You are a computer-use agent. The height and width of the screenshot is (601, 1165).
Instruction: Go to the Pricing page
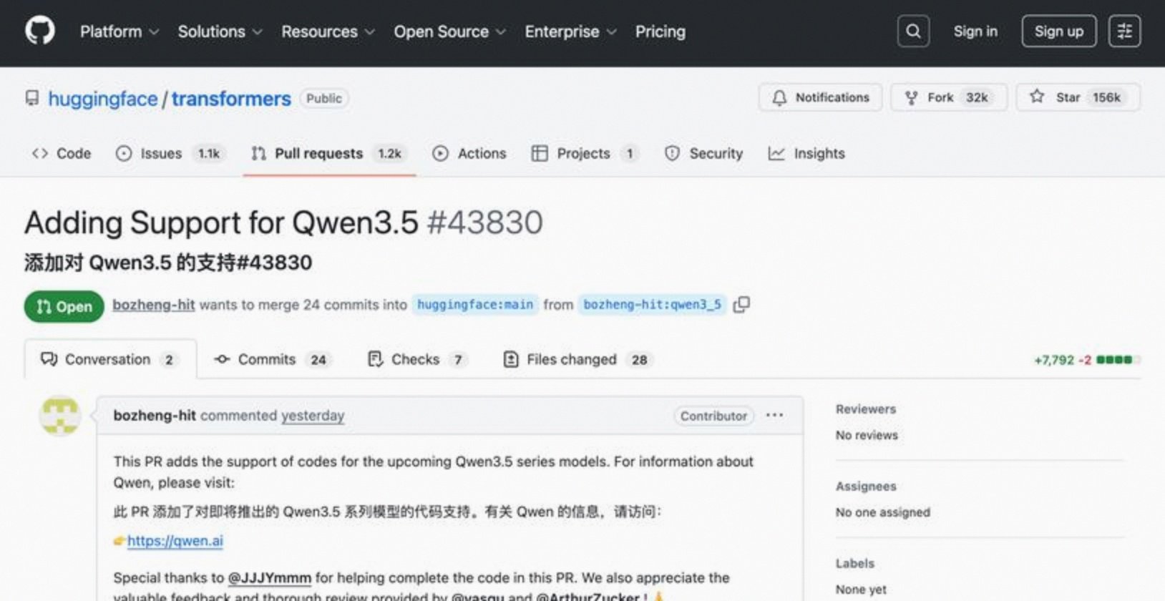coord(661,31)
